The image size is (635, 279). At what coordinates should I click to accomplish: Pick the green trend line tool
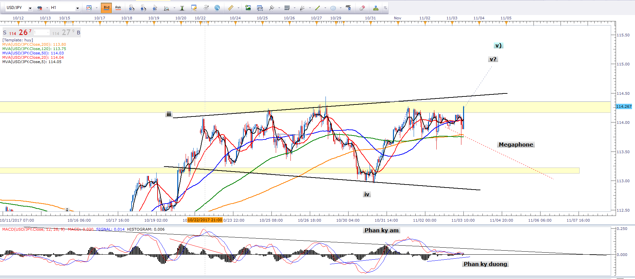click(x=317, y=8)
